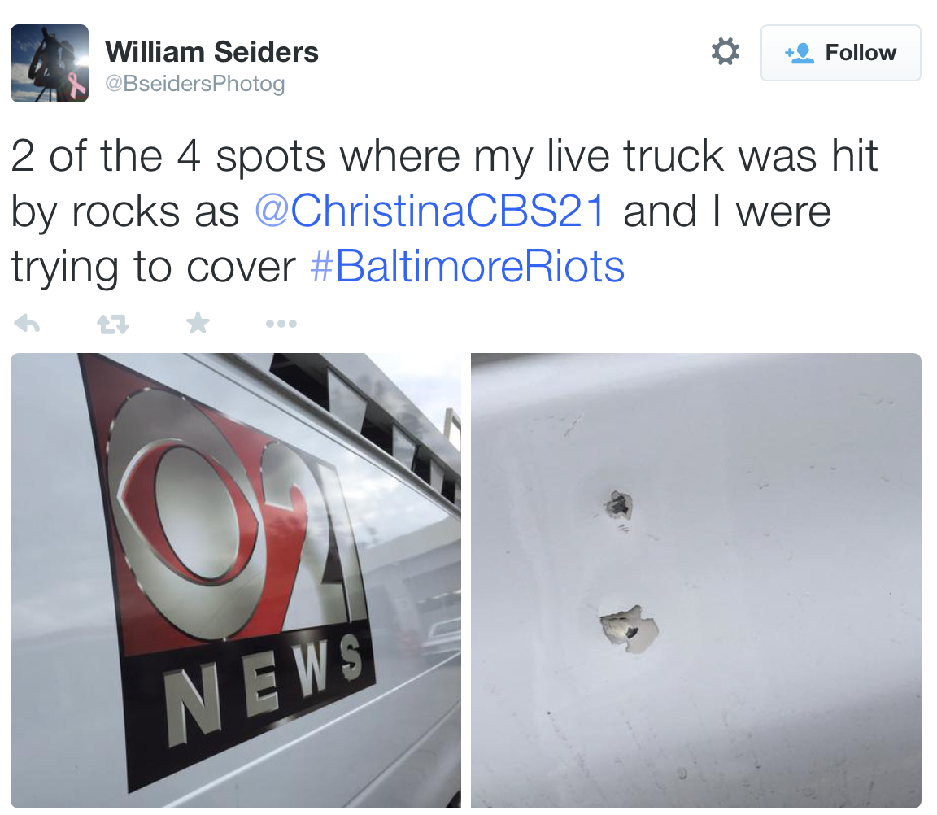Image resolution: width=937 pixels, height=815 pixels.
Task: Click the add-person icon in Follow button
Action: 800,53
